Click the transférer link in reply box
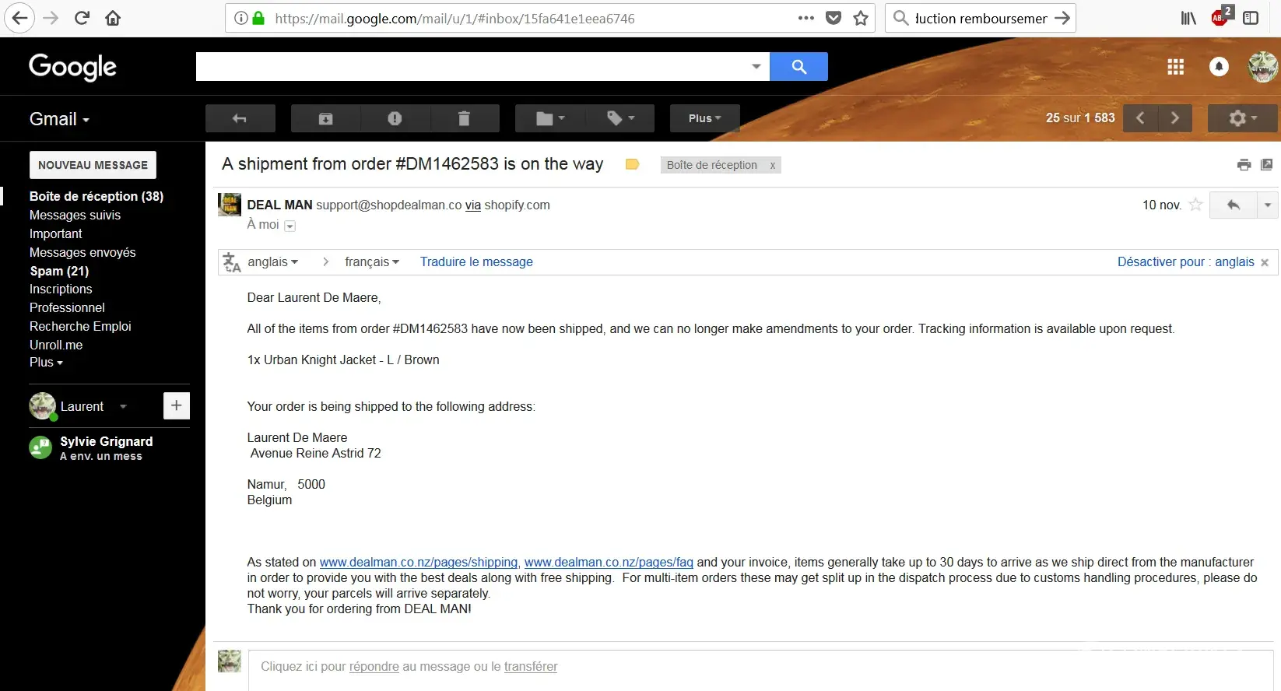The height and width of the screenshot is (691, 1281). coord(531,667)
